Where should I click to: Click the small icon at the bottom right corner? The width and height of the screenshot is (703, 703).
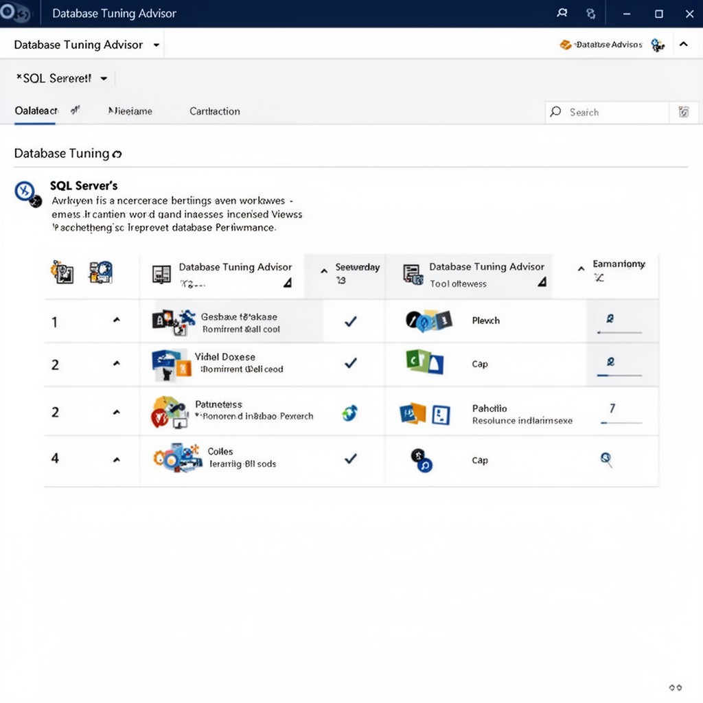tap(676, 687)
